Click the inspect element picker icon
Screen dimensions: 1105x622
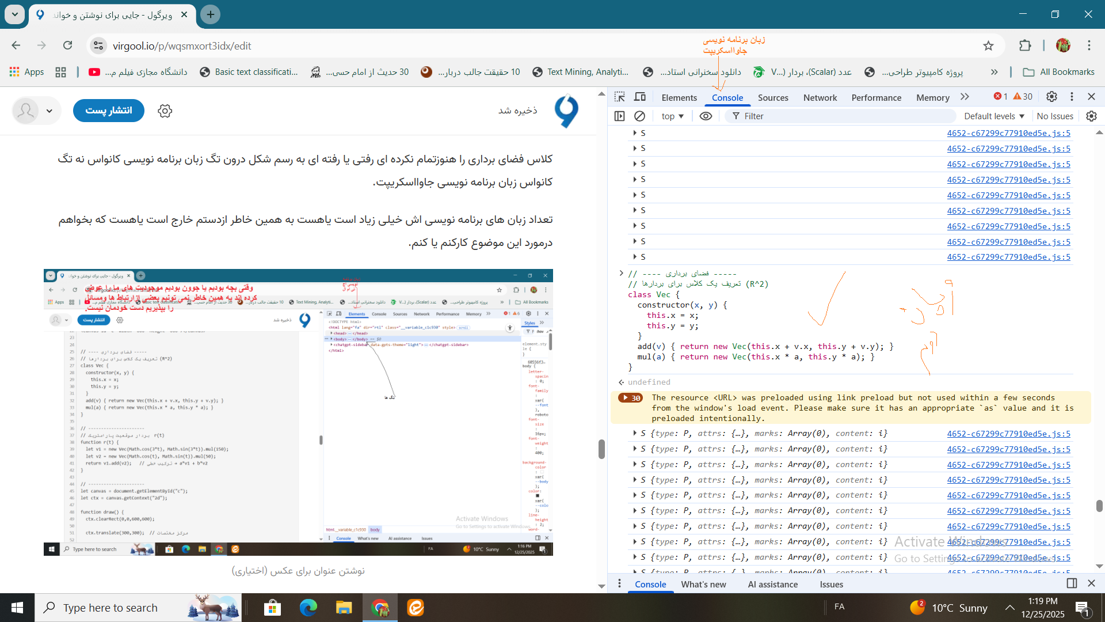619,97
